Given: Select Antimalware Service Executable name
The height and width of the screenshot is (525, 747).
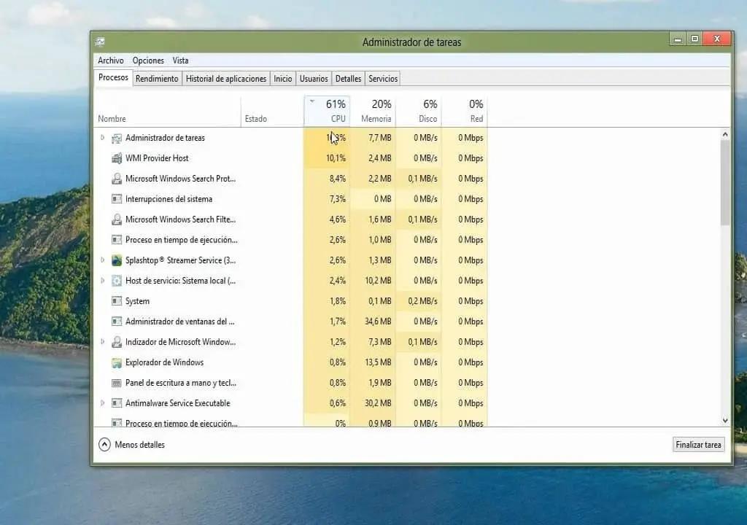Looking at the screenshot, I should pos(178,403).
